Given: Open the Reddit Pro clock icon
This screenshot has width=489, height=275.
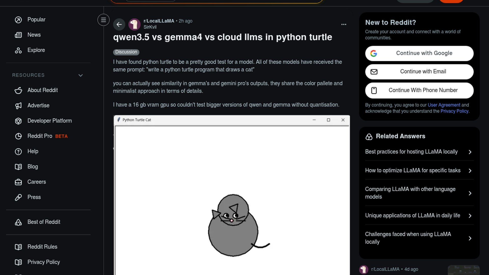Looking at the screenshot, I should pos(18,136).
